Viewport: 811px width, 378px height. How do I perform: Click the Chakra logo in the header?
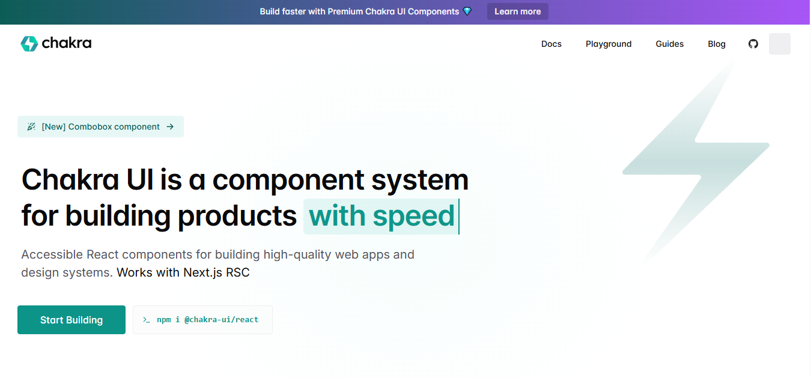pyautogui.click(x=56, y=43)
